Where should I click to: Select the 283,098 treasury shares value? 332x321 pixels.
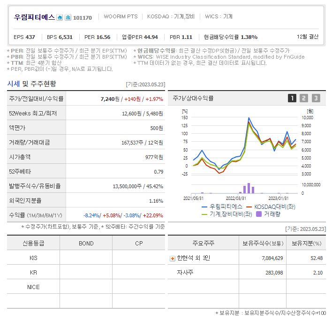tap(274, 273)
